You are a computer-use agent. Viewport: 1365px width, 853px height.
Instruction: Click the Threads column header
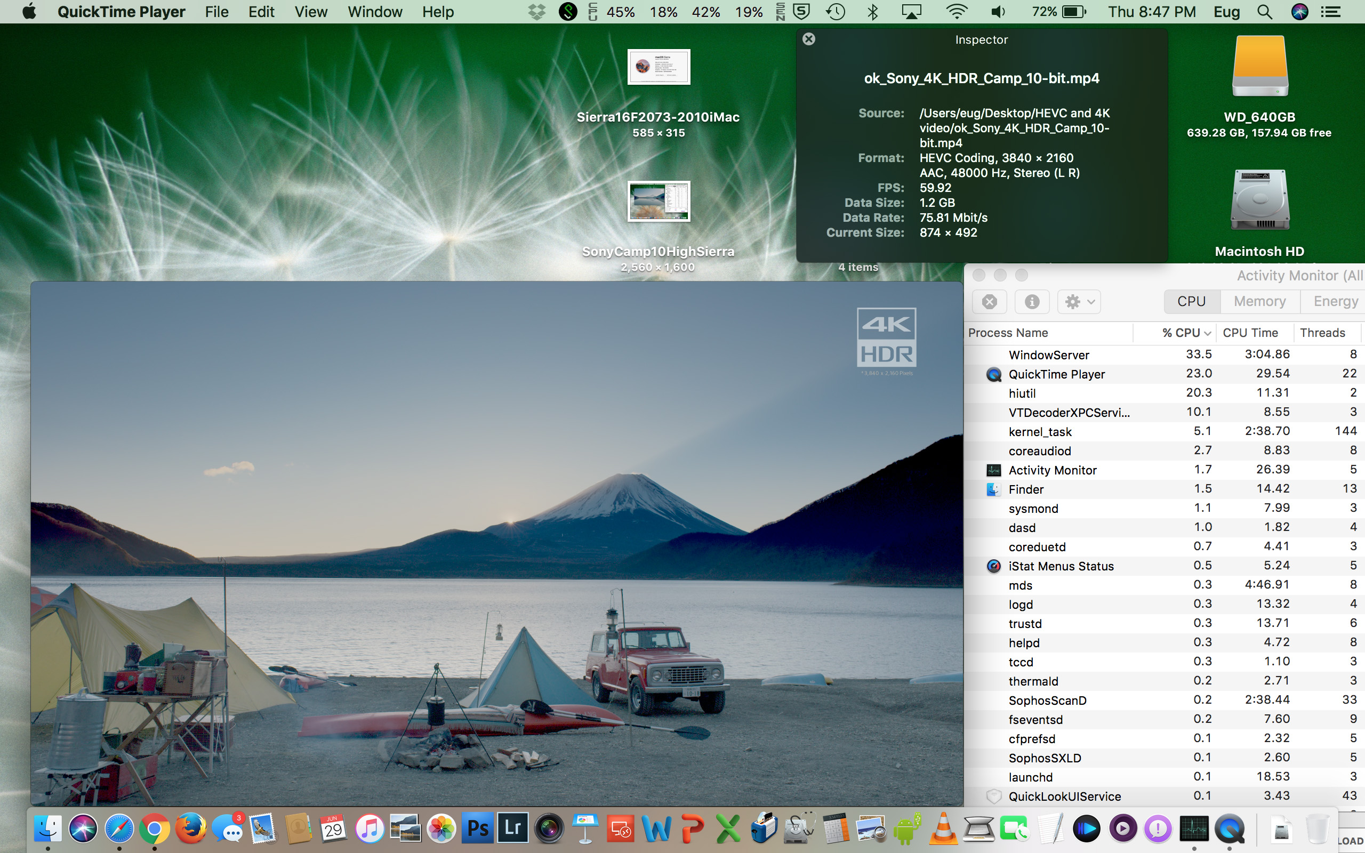1322,333
